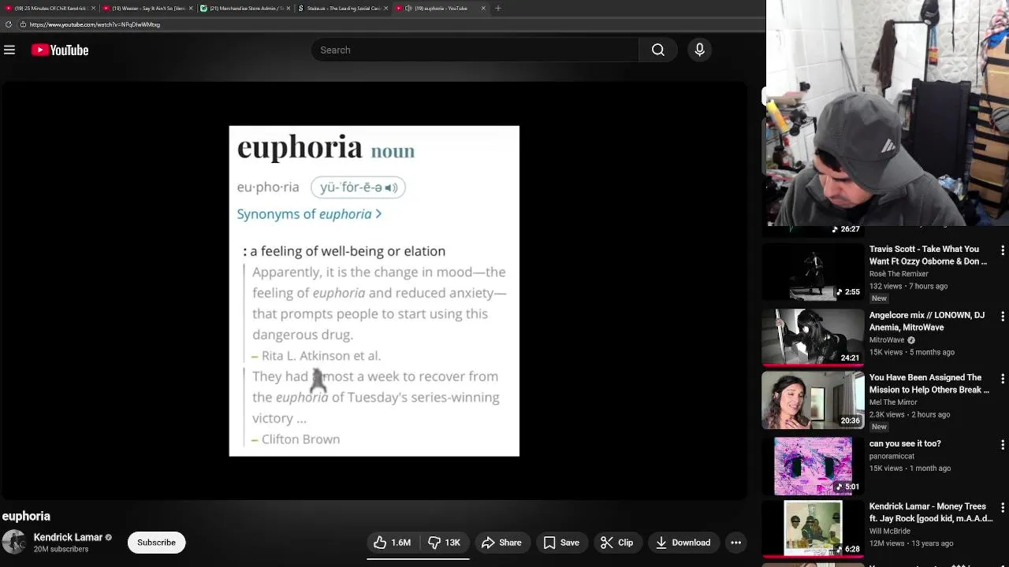
Task: Click the search magnifier button
Action: point(658,50)
